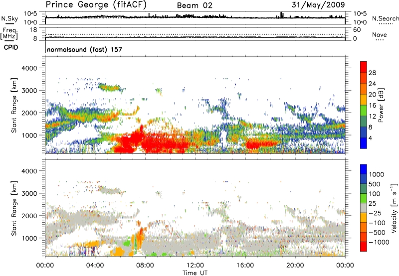The width and height of the screenshot is (399, 276).
Task: Select the normalsound (fast) 157 text
Action: point(84,49)
